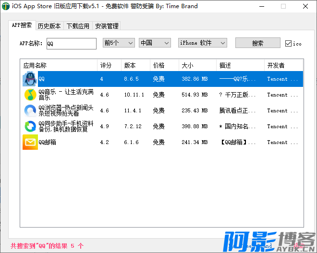Click the application logo in title bar
The width and height of the screenshot is (317, 253).
pos(6,6)
